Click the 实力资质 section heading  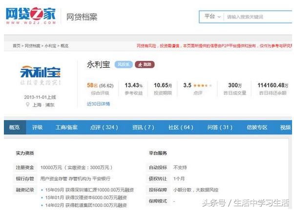click(x=25, y=153)
